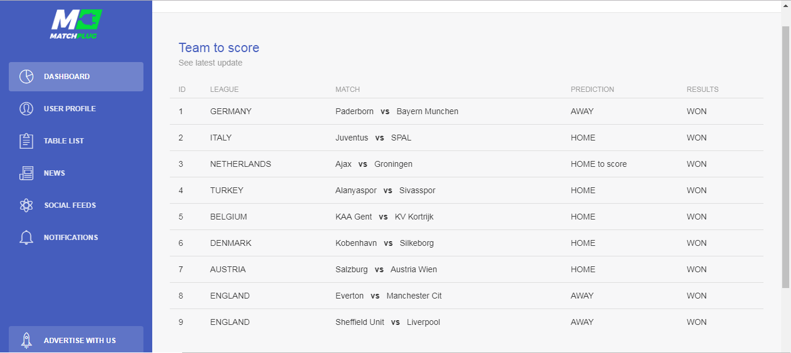
Task: Open the User Profile menu item
Action: [70, 109]
